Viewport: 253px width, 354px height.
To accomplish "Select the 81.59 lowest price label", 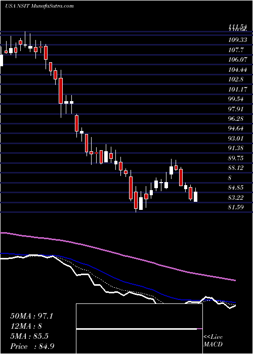I will 236,207.
